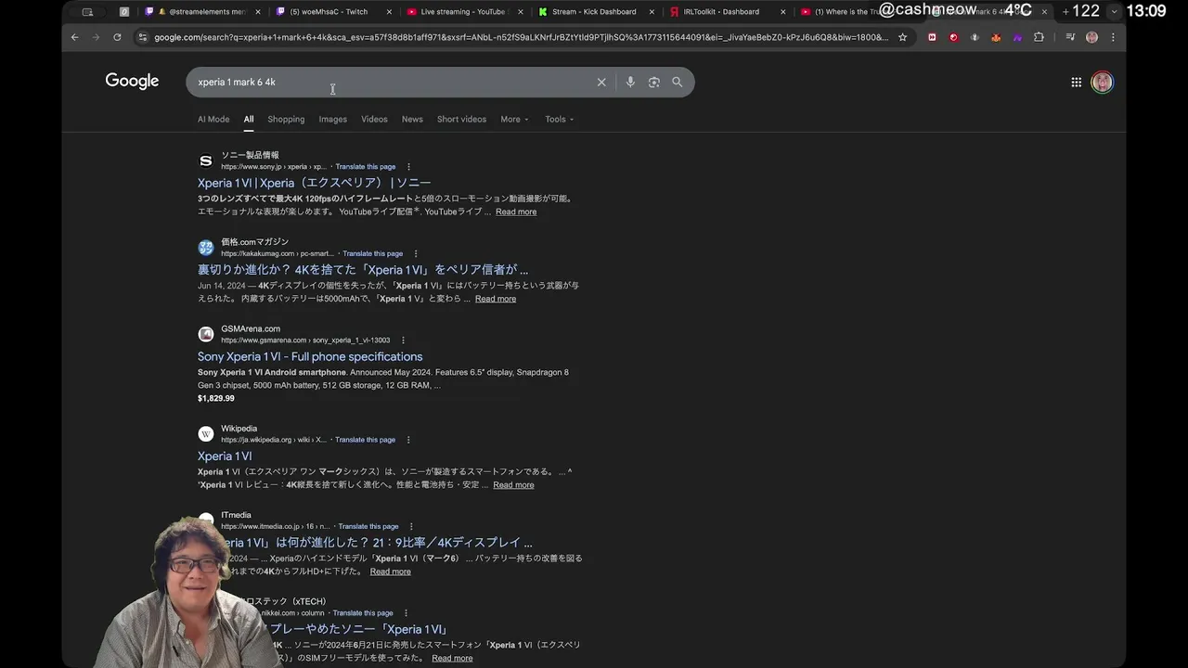Screen dimensions: 1188x668
Task: Close the IRLToolkit Dashboard browser tab
Action: click(x=783, y=12)
